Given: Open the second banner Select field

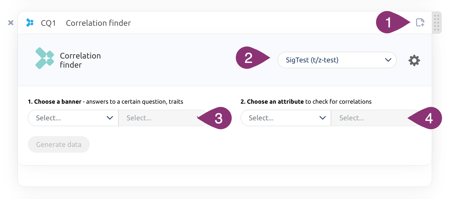Looking at the screenshot, I should (163, 118).
